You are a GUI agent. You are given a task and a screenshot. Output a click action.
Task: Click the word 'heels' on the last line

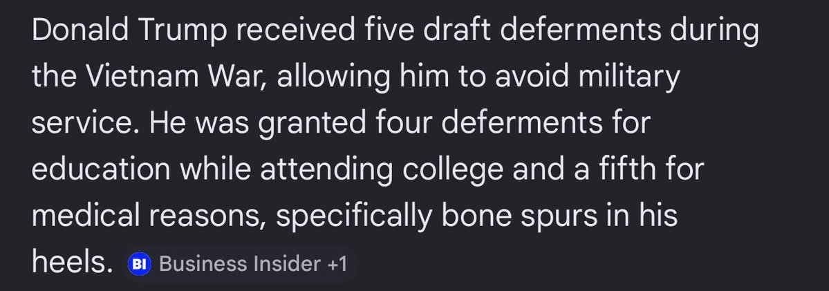point(66,263)
